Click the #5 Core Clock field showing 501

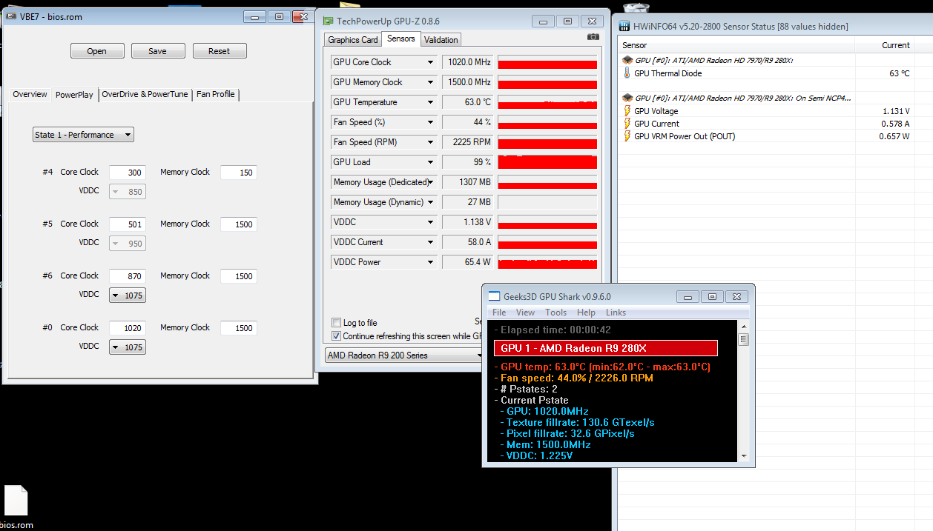128,224
